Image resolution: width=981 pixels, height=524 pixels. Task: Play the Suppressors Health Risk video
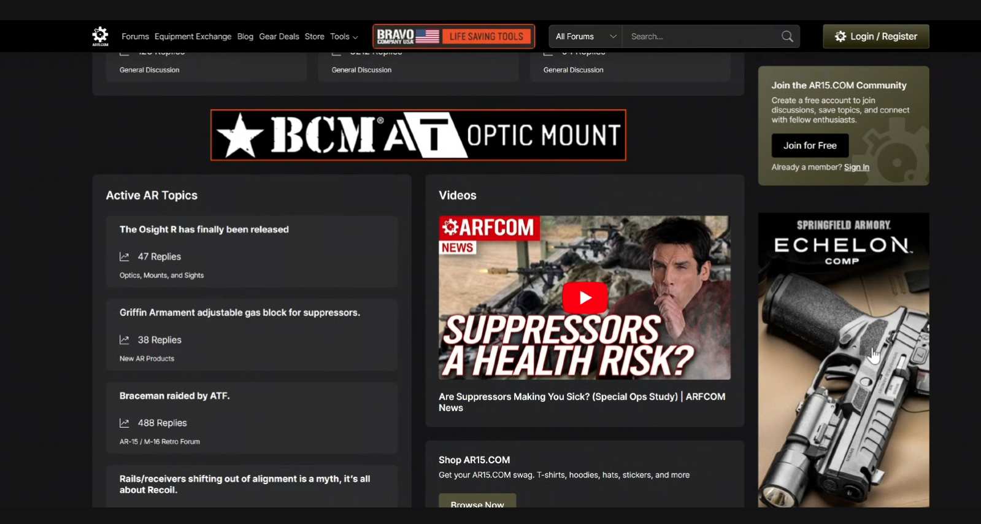click(x=585, y=298)
